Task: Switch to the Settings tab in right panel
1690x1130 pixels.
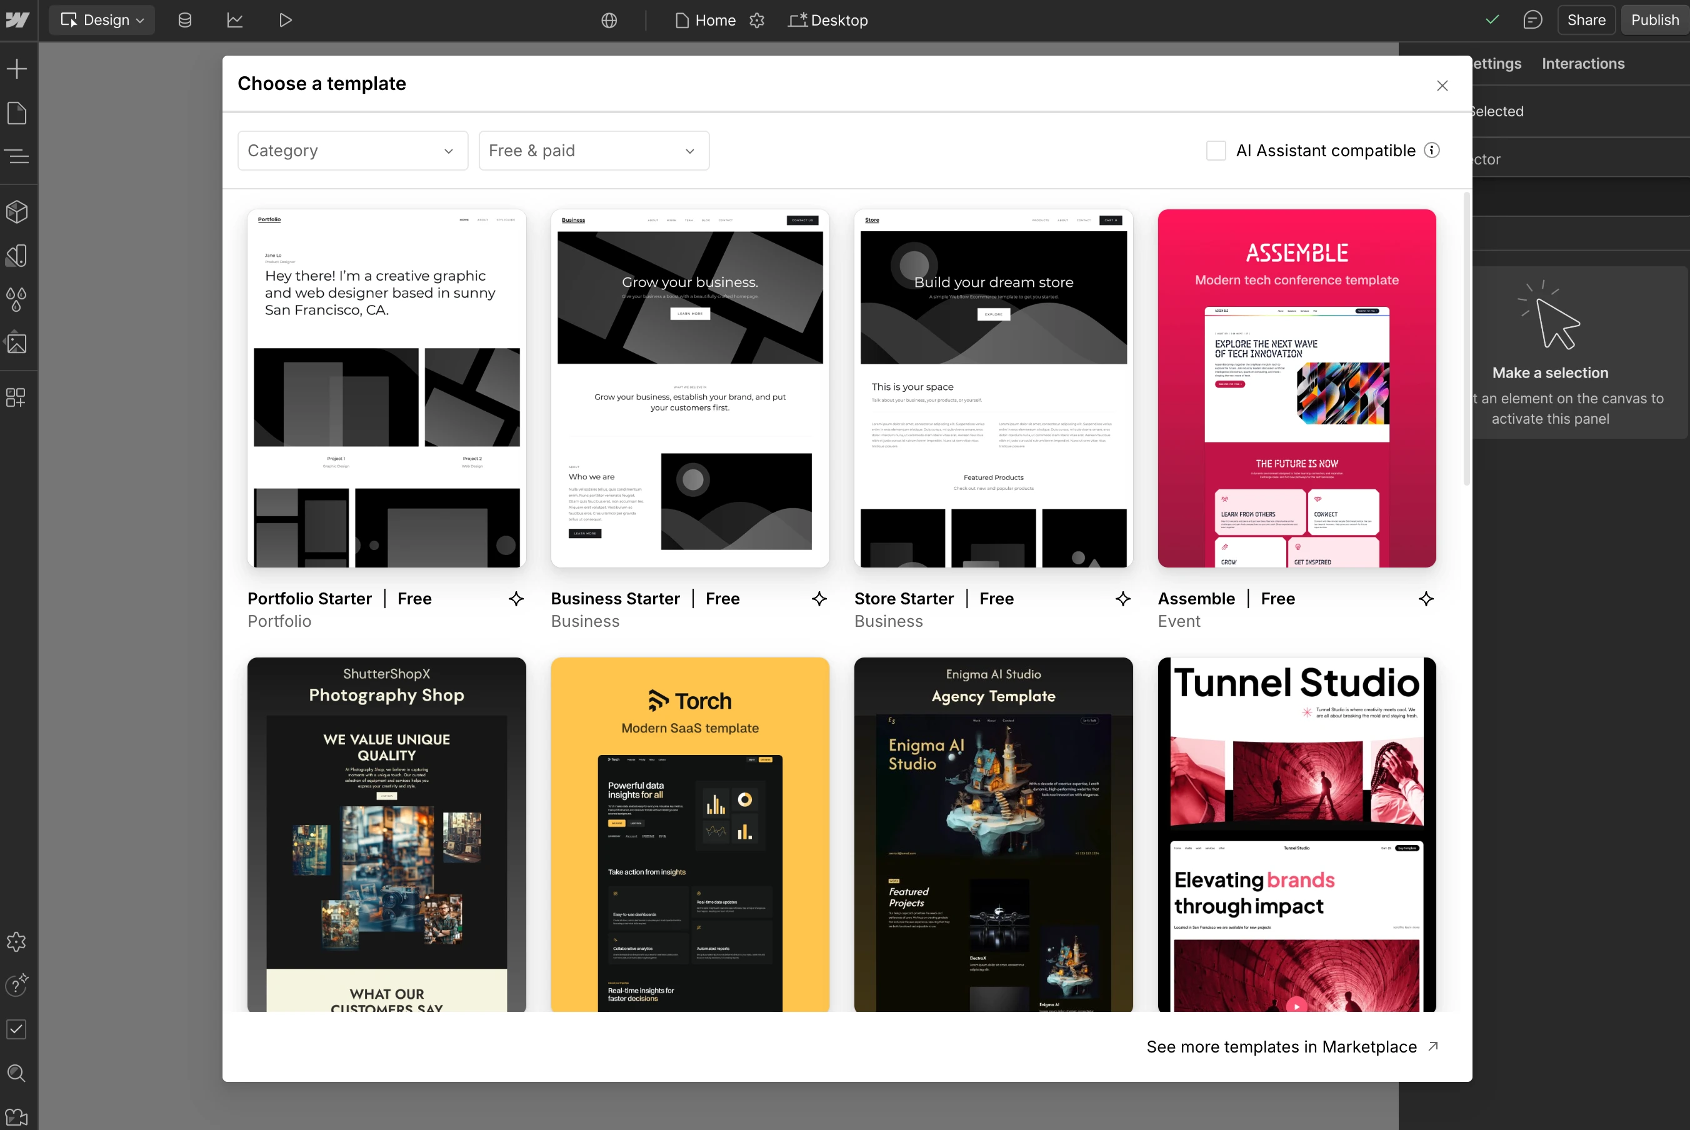Action: coord(1497,63)
